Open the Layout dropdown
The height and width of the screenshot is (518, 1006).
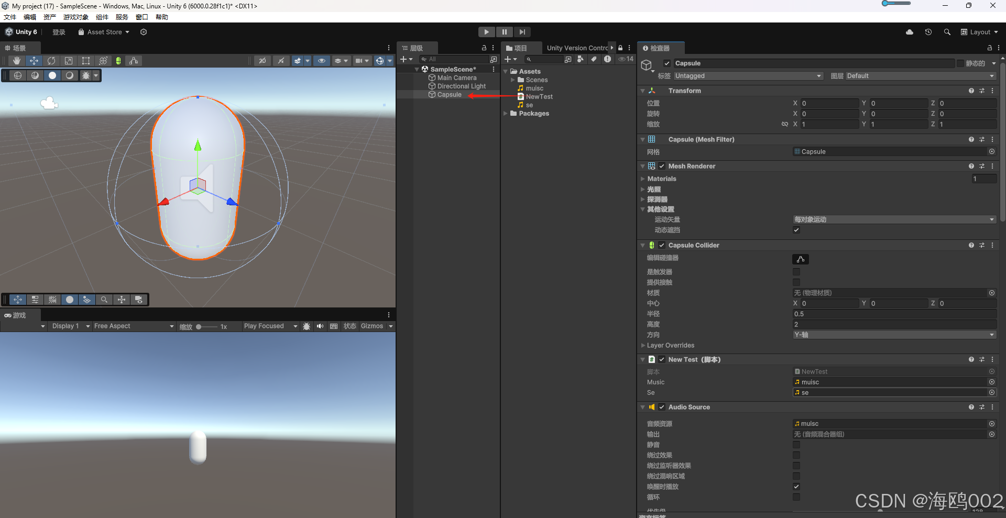point(979,32)
